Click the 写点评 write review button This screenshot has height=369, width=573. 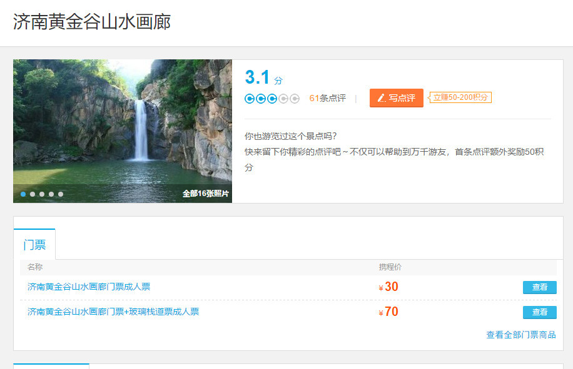click(397, 98)
